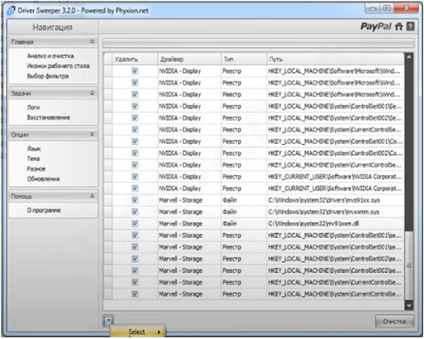Screen dimensions: 424x339
Task: Open О программе page
Action: [x=44, y=210]
